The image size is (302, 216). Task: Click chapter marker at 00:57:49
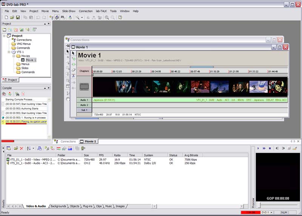pyautogui.click(x=195, y=71)
